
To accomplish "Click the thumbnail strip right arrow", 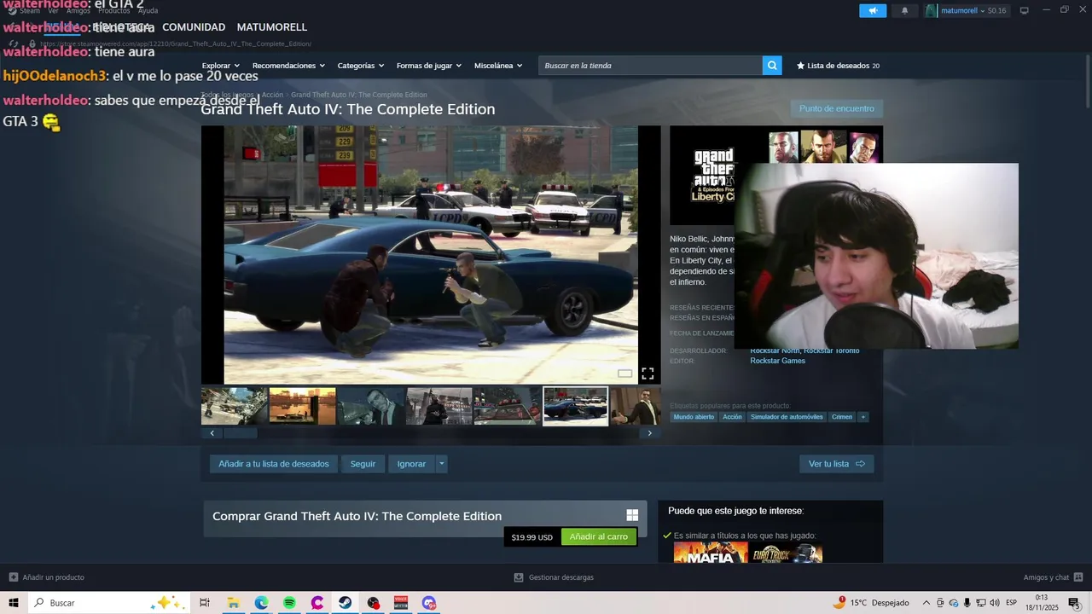I will pos(649,433).
